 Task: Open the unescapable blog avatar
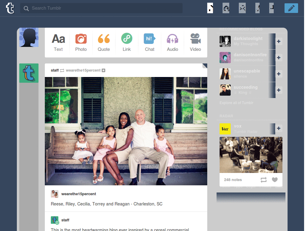point(225,74)
